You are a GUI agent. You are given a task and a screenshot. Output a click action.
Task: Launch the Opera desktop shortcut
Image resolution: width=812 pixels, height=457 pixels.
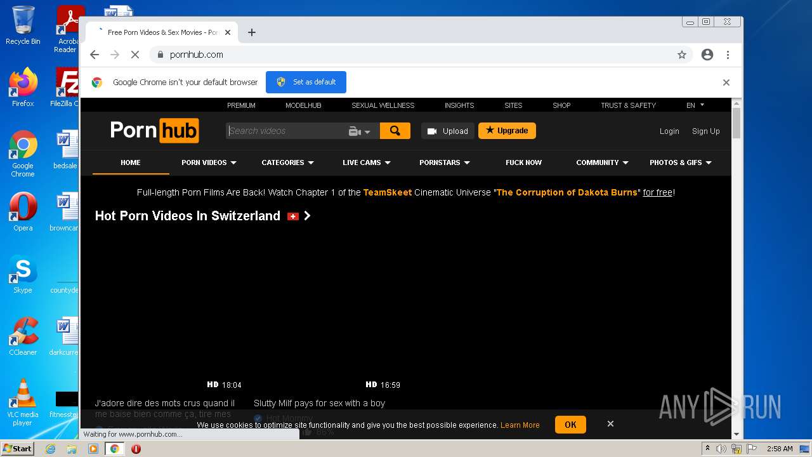(x=23, y=211)
